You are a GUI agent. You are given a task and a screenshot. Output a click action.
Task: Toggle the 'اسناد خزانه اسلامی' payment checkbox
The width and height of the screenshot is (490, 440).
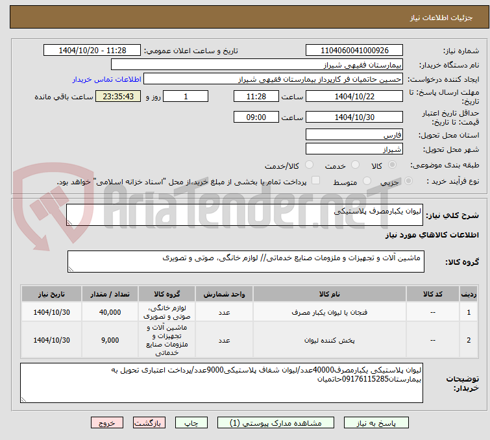click(315, 180)
